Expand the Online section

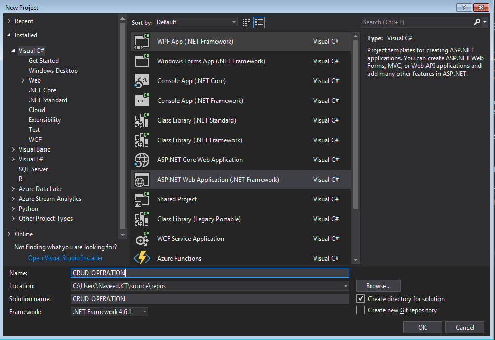pyautogui.click(x=9, y=234)
